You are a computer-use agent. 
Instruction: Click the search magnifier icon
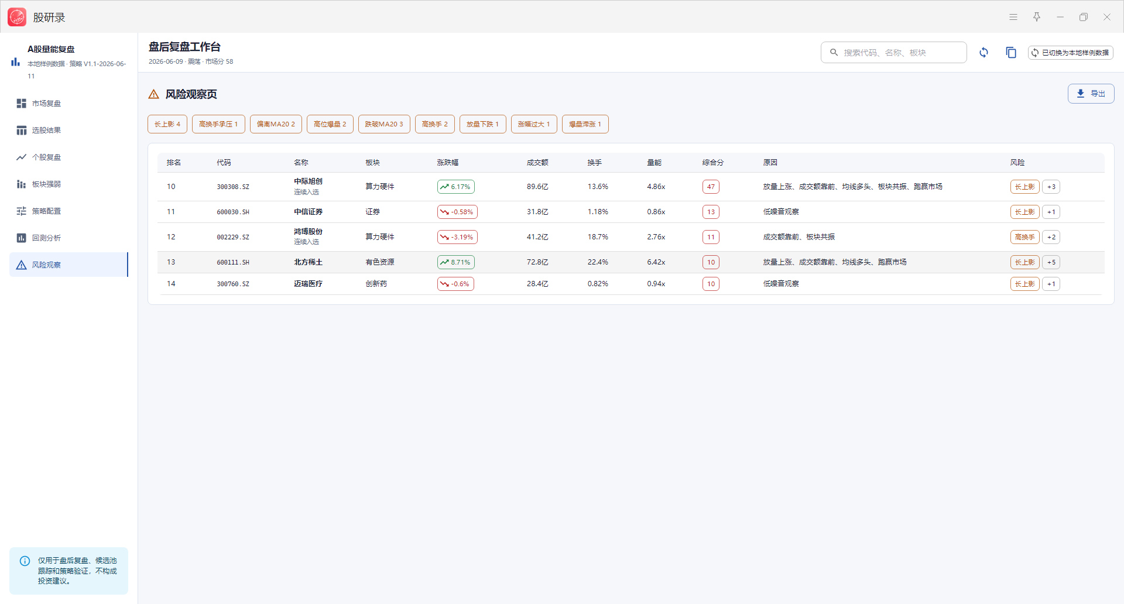pyautogui.click(x=834, y=53)
